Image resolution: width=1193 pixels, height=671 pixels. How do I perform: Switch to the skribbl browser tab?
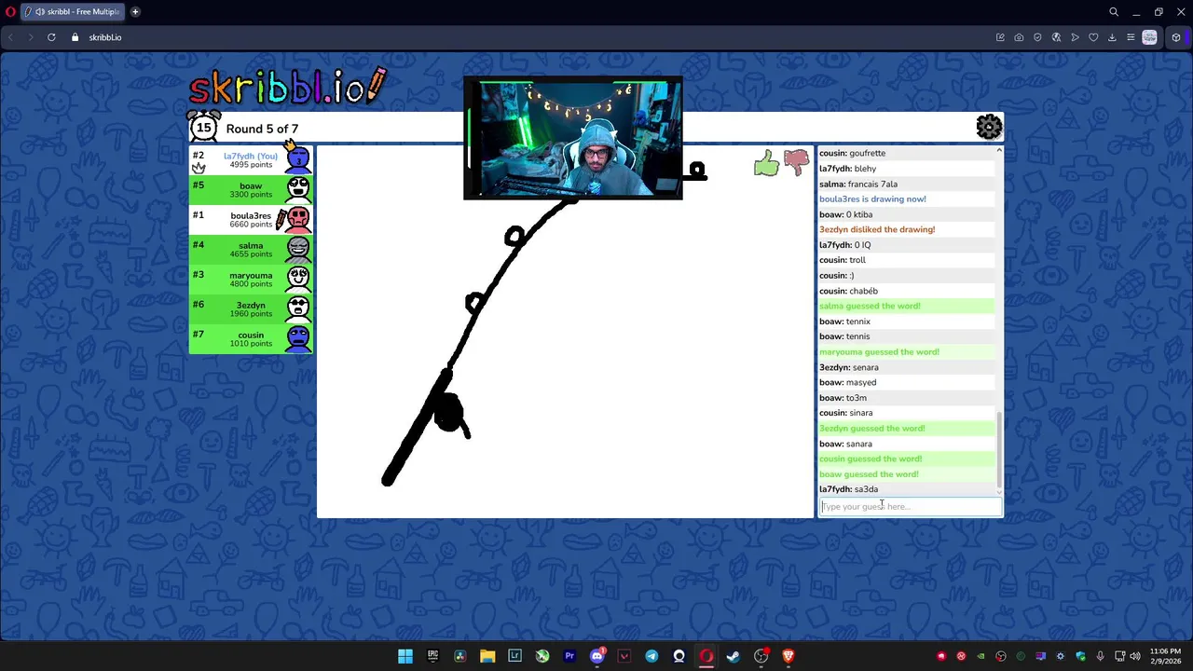pos(73,12)
